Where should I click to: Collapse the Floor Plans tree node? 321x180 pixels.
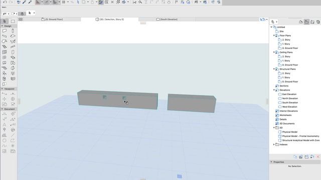coord(274,35)
